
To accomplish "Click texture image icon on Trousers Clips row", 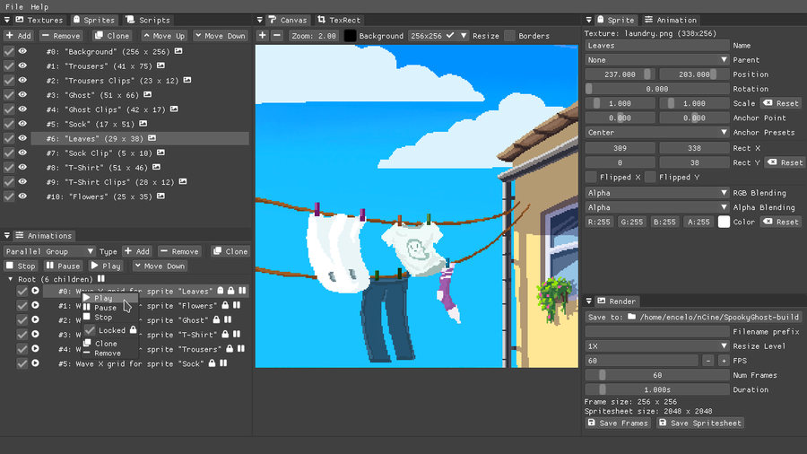I will click(x=187, y=80).
